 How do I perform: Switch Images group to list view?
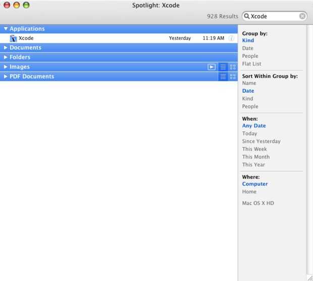point(223,67)
